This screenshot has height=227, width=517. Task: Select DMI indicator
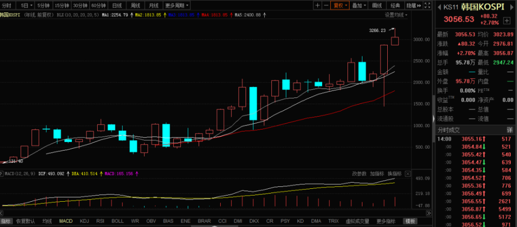[238, 221]
